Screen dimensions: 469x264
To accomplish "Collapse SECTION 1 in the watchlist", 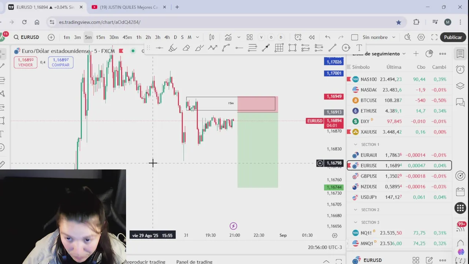I will tap(355, 144).
